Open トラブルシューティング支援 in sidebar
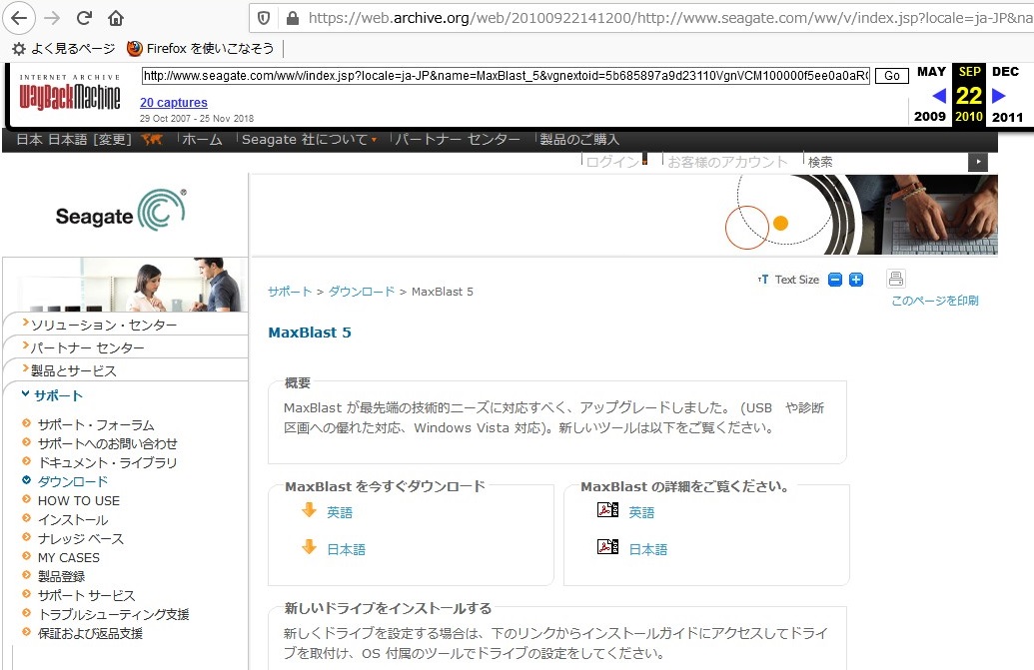The width and height of the screenshot is (1034, 670). (x=114, y=614)
